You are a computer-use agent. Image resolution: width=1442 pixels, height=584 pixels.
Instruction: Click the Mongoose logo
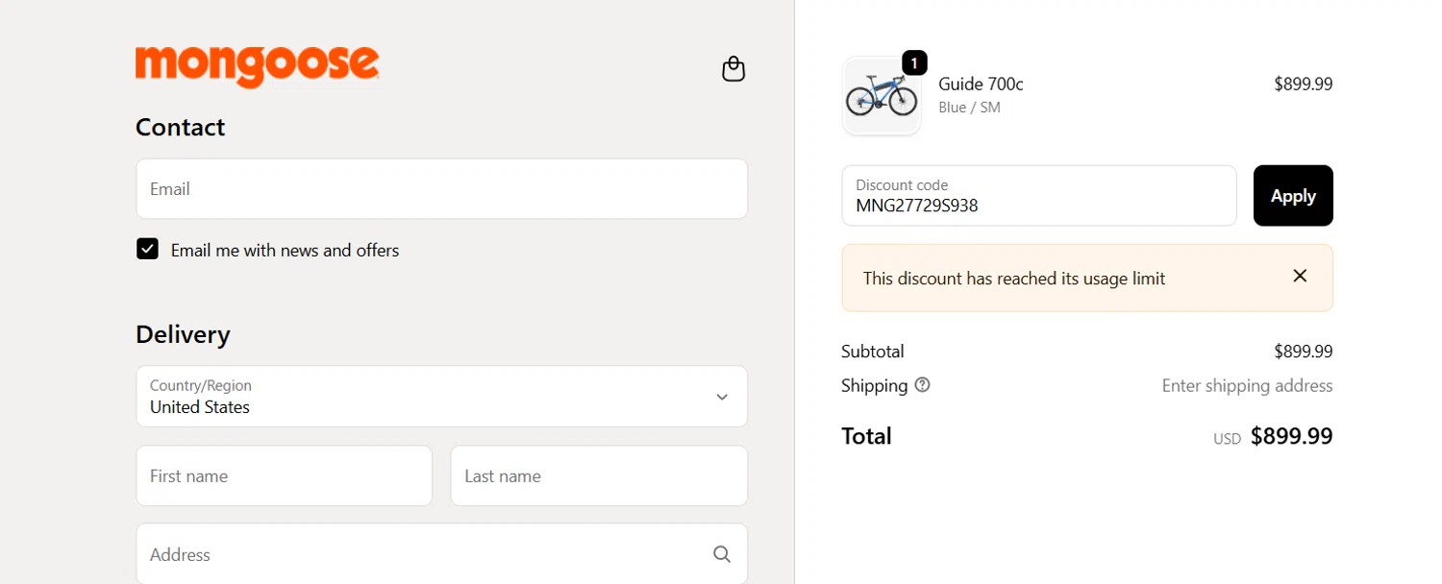tap(258, 66)
